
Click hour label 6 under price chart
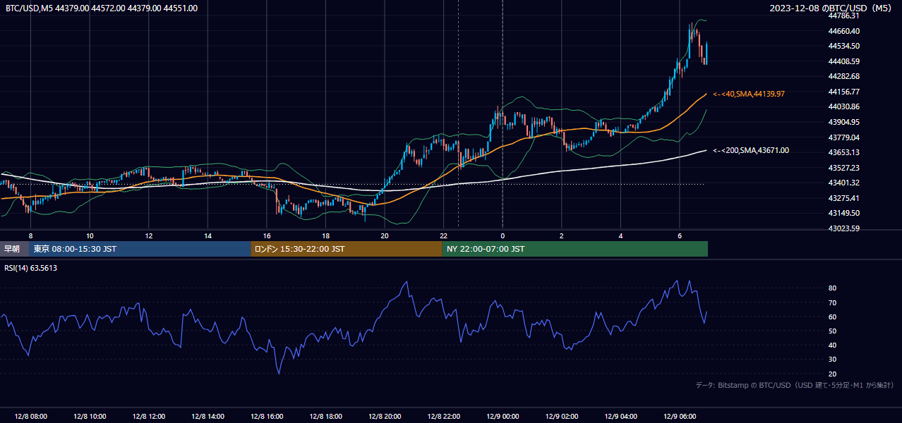point(680,235)
